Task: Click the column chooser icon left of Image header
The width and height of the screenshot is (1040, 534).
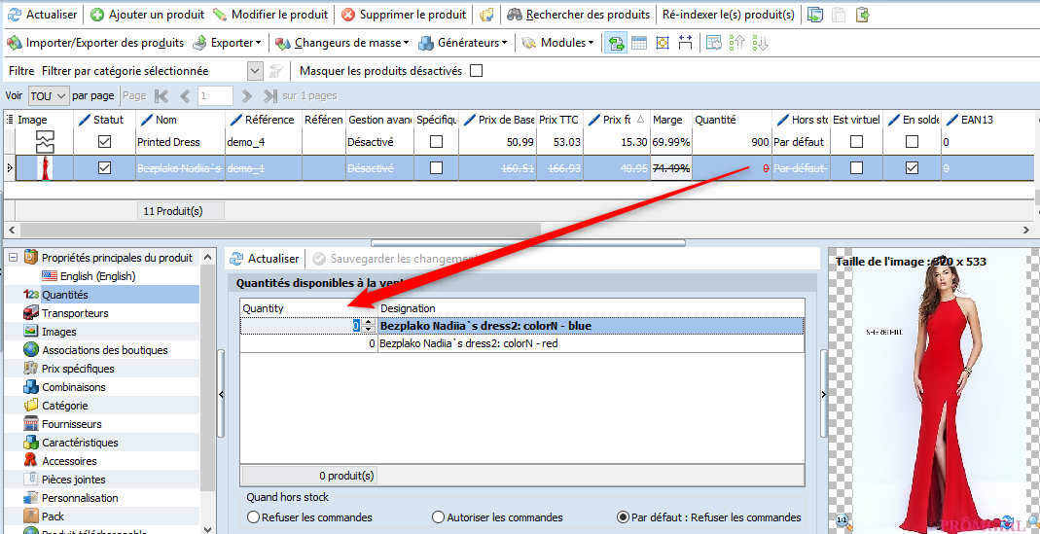Action: (10, 120)
